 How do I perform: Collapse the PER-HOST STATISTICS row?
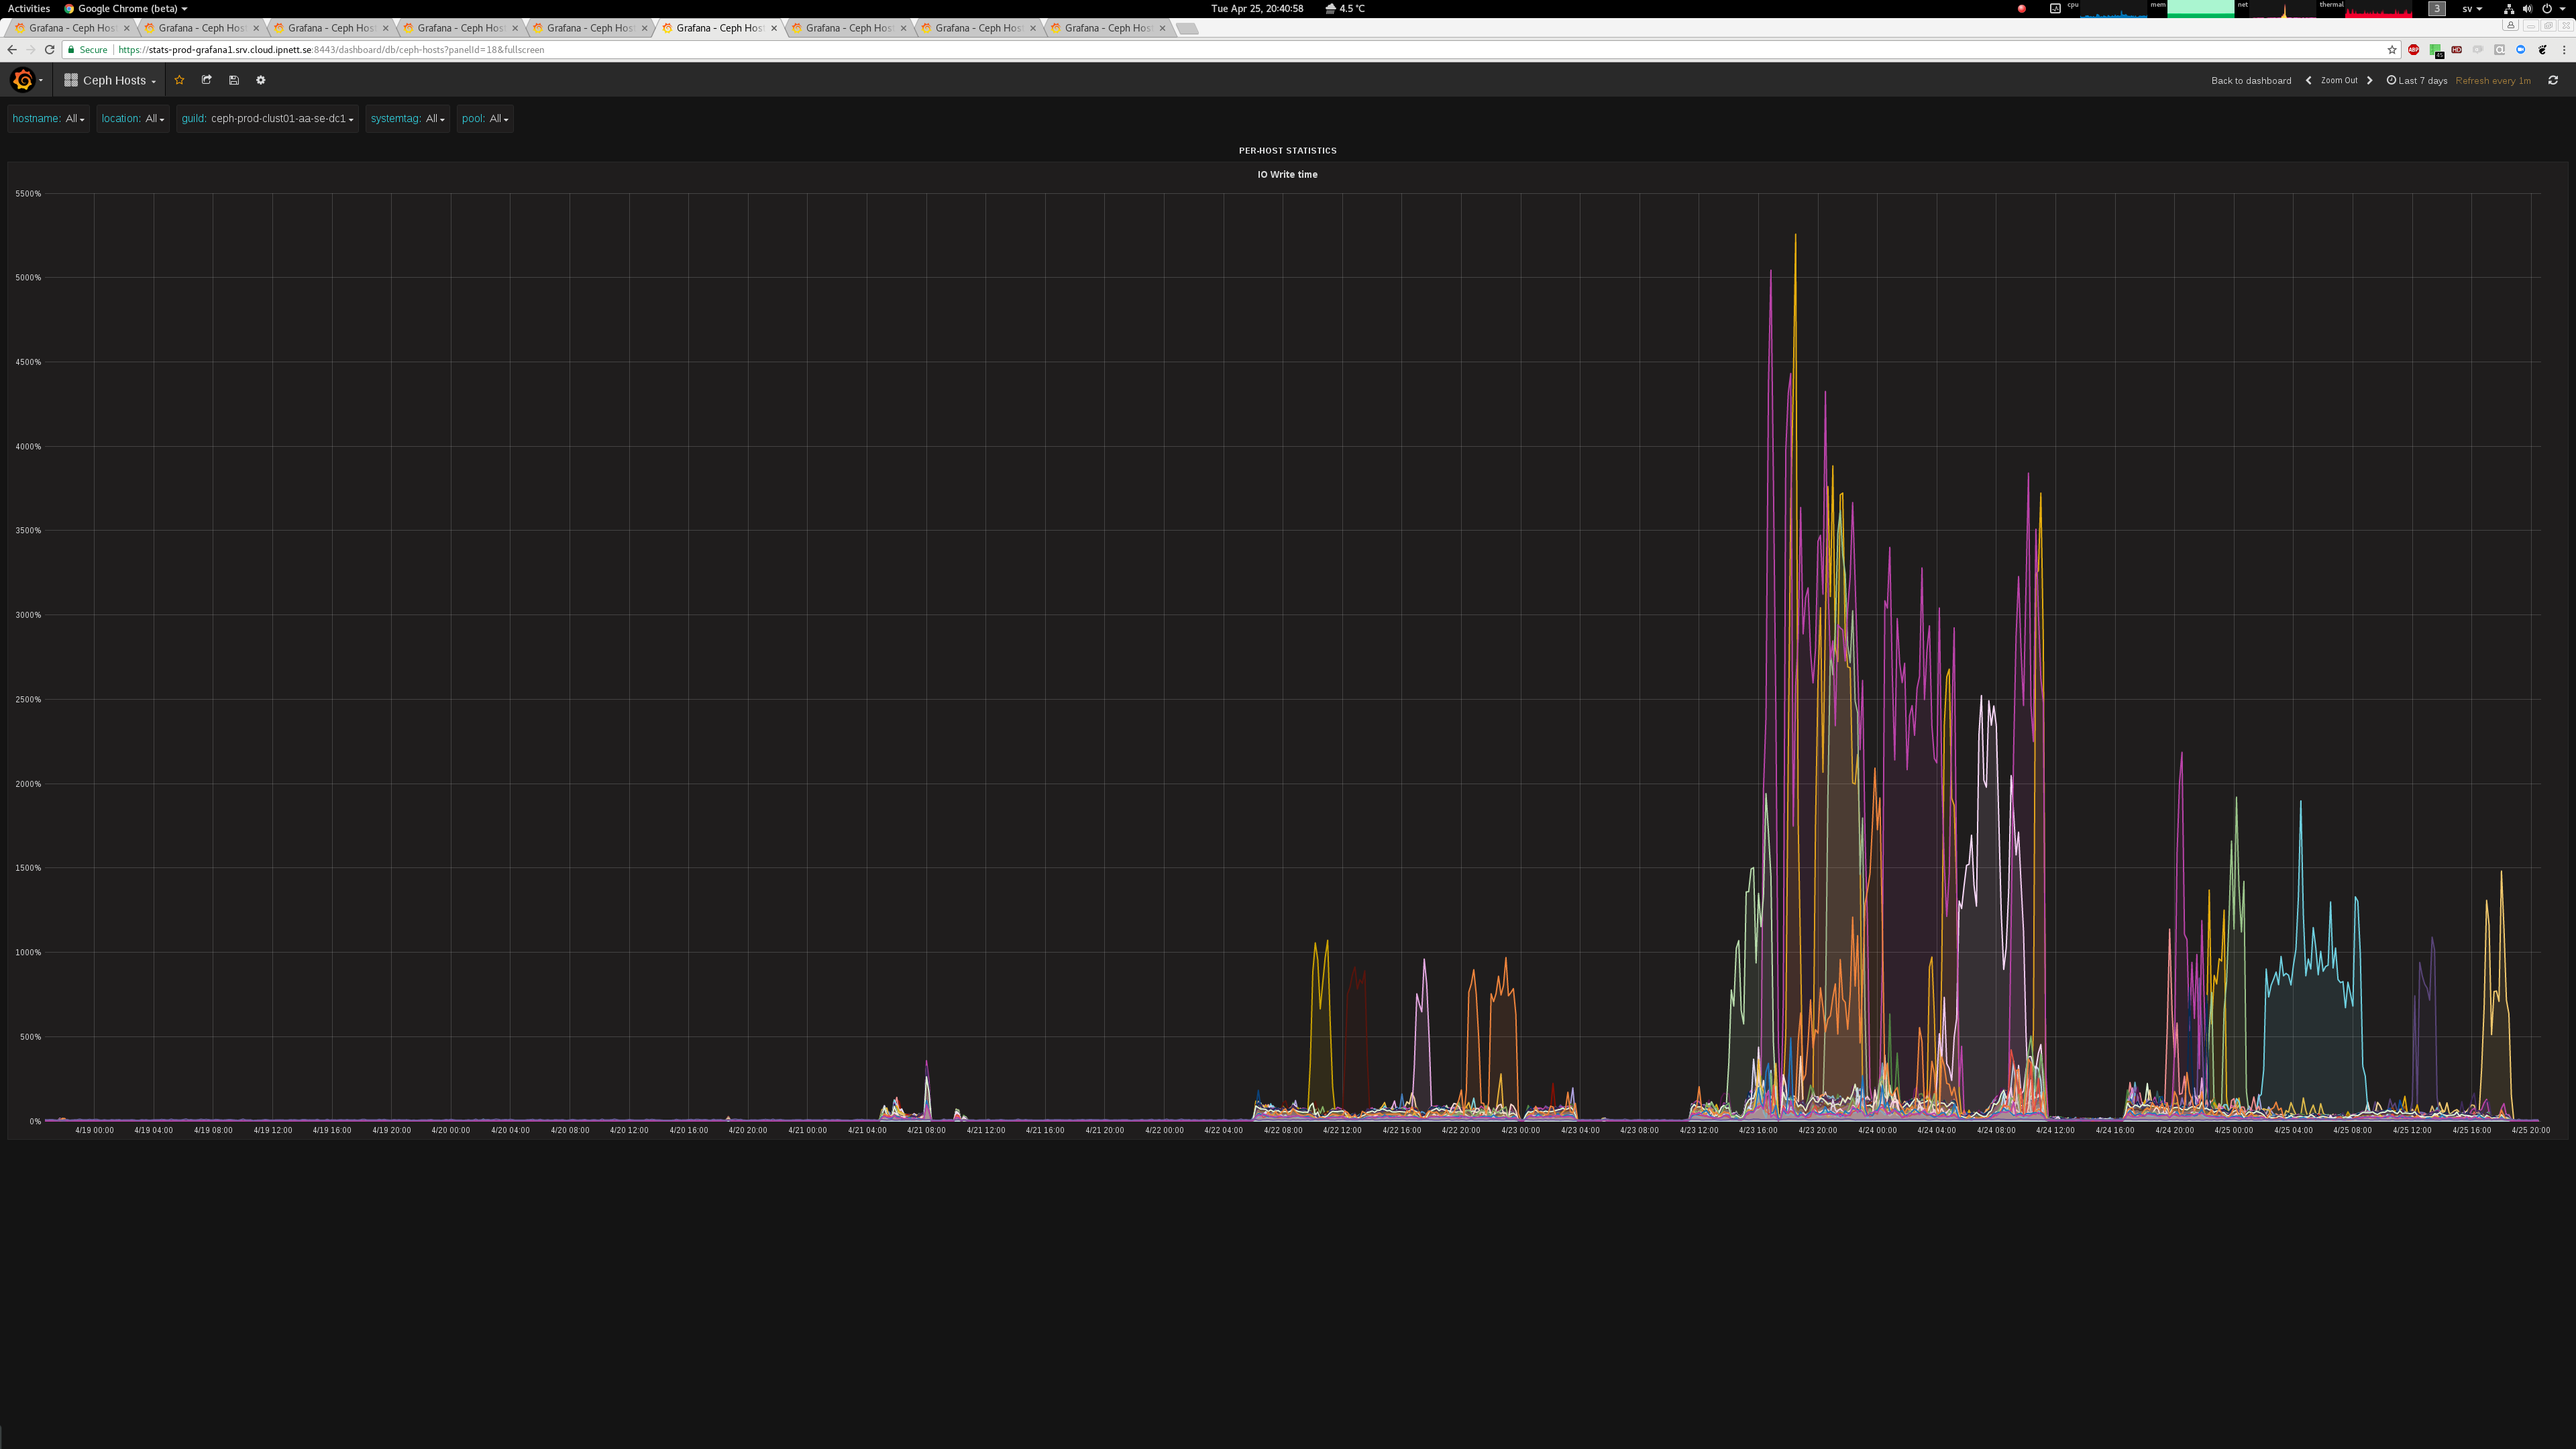click(1287, 150)
